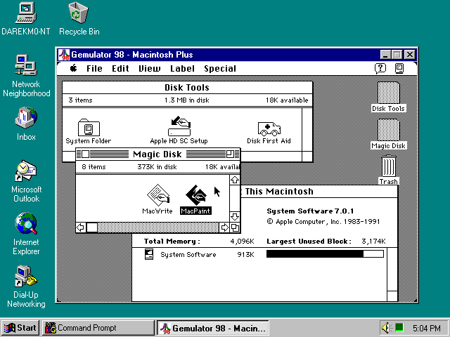Click scroll down arrow in Magic Disk window
The image size is (450, 337).
[235, 216]
